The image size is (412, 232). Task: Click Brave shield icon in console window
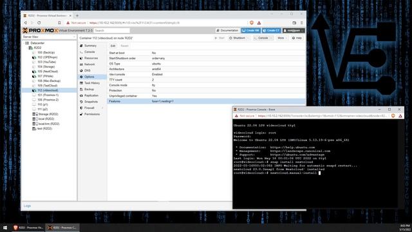[393, 116]
